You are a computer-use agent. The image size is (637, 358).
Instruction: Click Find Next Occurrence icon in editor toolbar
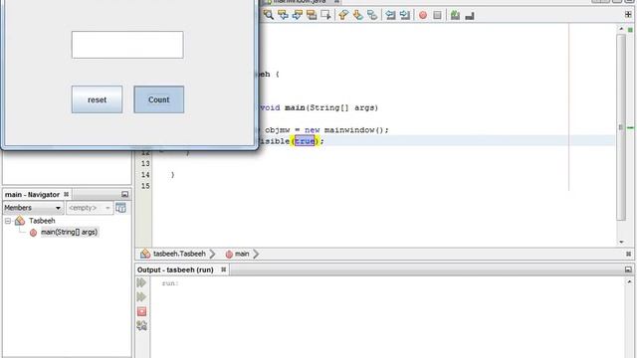298,15
